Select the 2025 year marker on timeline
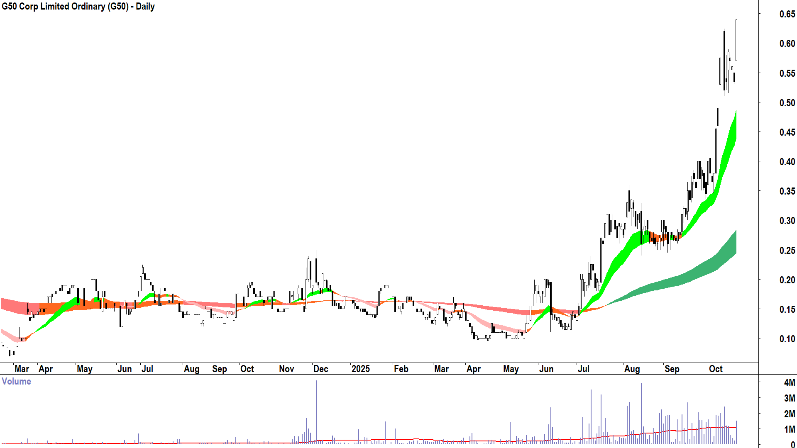Viewport: 797px width, 448px height. click(x=360, y=369)
